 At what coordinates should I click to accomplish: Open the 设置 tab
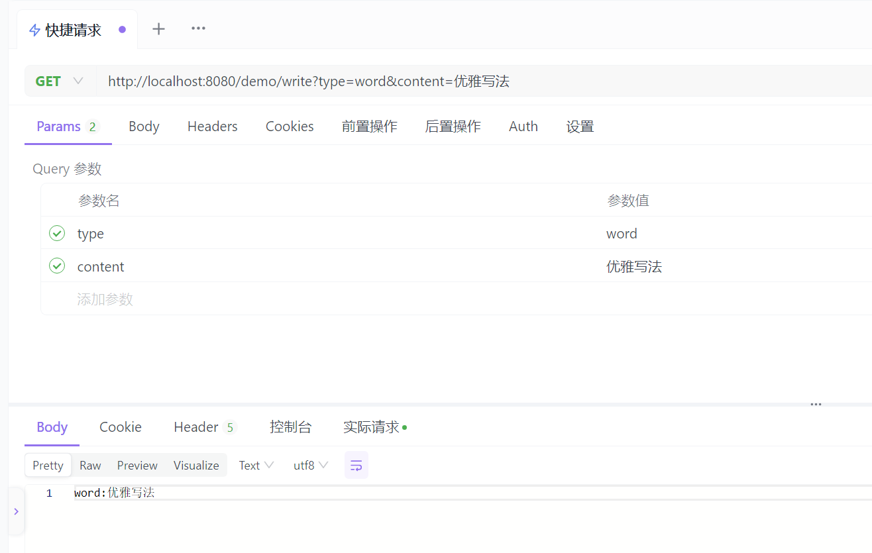click(x=580, y=126)
